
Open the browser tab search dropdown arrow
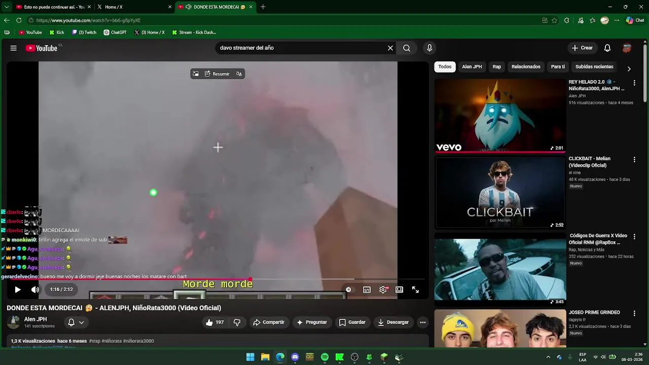pyautogui.click(x=7, y=7)
